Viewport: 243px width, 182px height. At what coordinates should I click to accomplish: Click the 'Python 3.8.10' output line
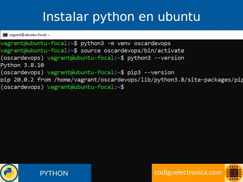[22, 65]
